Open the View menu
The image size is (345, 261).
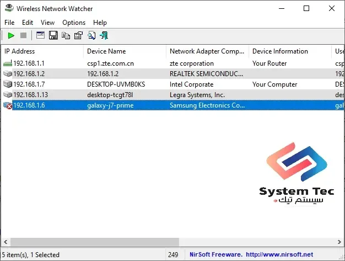tap(47, 23)
